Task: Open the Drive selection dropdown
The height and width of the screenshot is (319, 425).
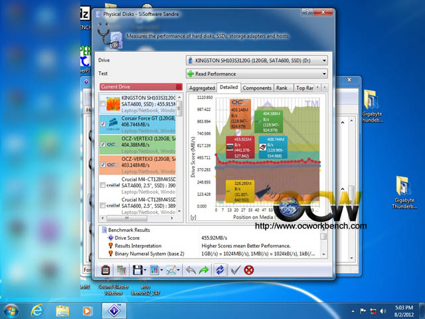Action: pos(257,60)
